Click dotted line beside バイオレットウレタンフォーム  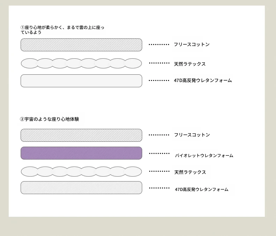tap(159, 153)
